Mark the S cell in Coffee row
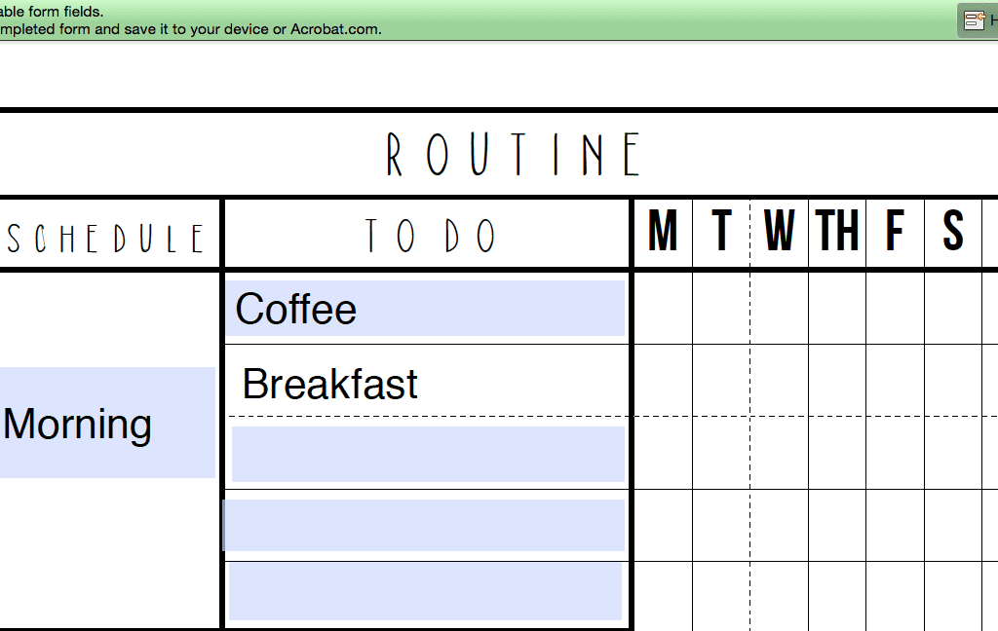The width and height of the screenshot is (998, 631). 953,309
